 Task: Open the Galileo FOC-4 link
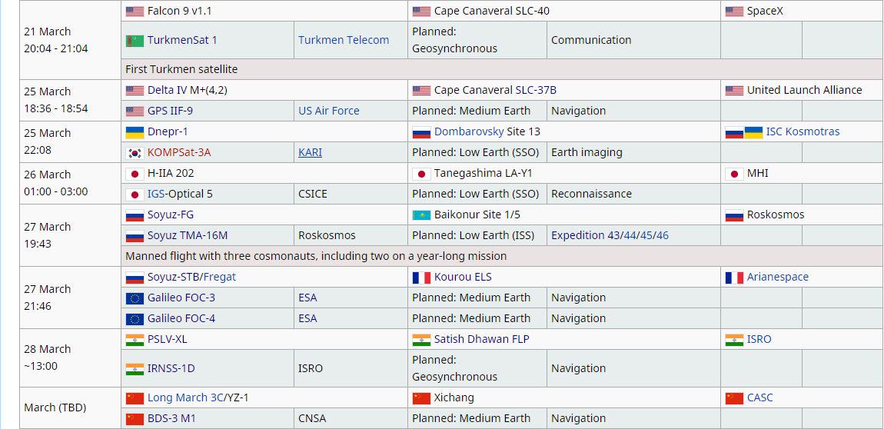[181, 318]
